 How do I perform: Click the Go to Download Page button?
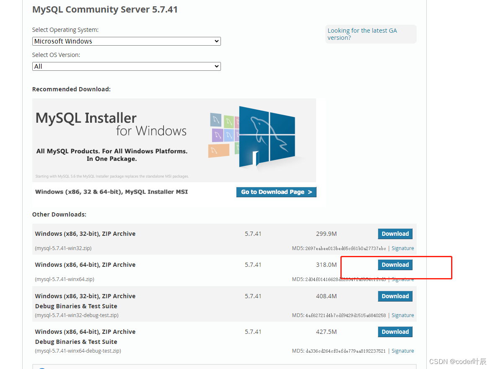[x=276, y=192]
